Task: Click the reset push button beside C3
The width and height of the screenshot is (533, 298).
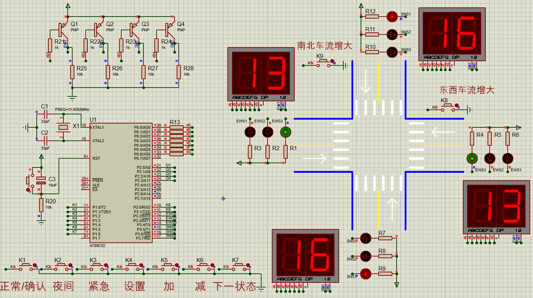Action: click(30, 181)
